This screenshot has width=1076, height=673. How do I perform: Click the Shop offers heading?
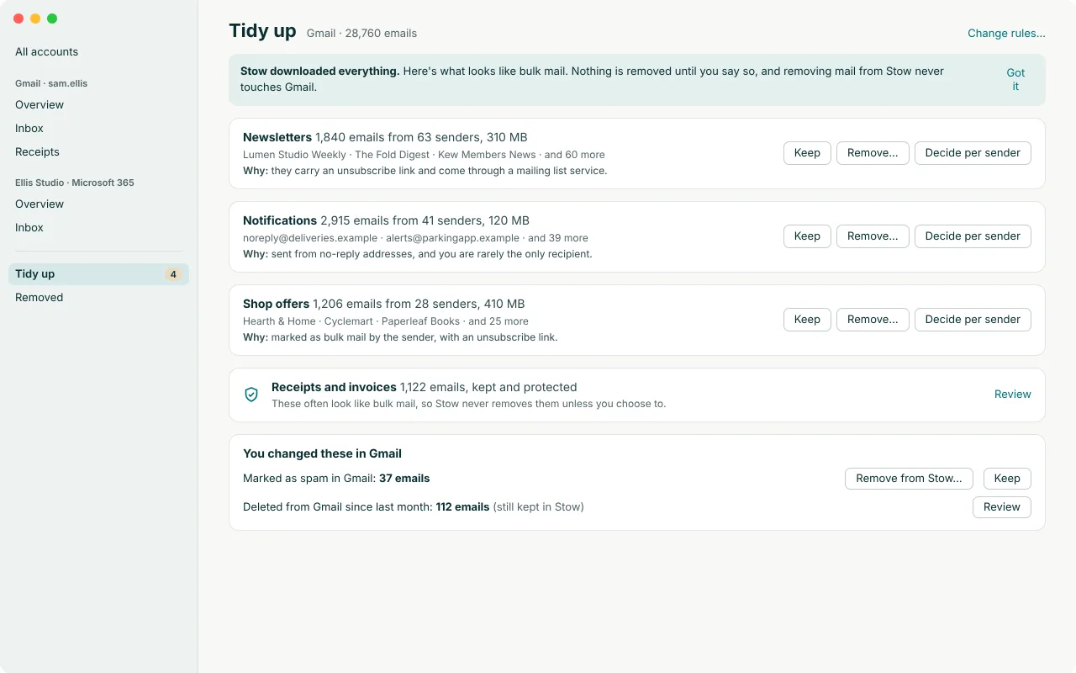tap(276, 304)
